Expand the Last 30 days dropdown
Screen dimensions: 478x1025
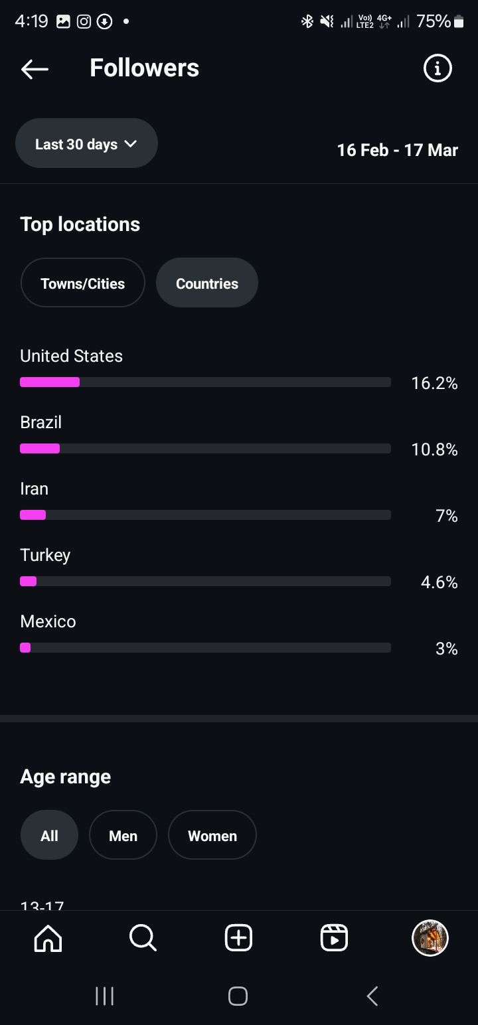[86, 143]
